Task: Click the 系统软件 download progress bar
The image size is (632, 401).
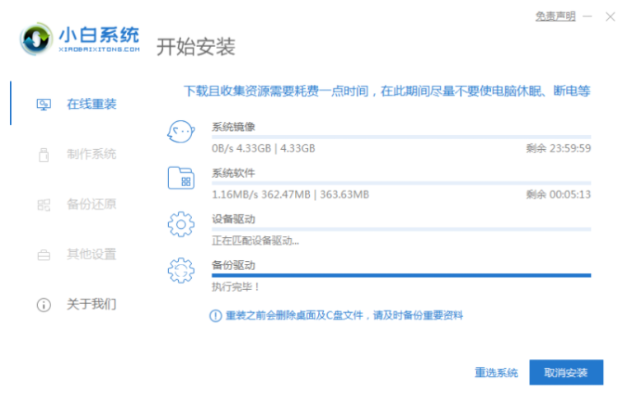Action: pos(401,183)
